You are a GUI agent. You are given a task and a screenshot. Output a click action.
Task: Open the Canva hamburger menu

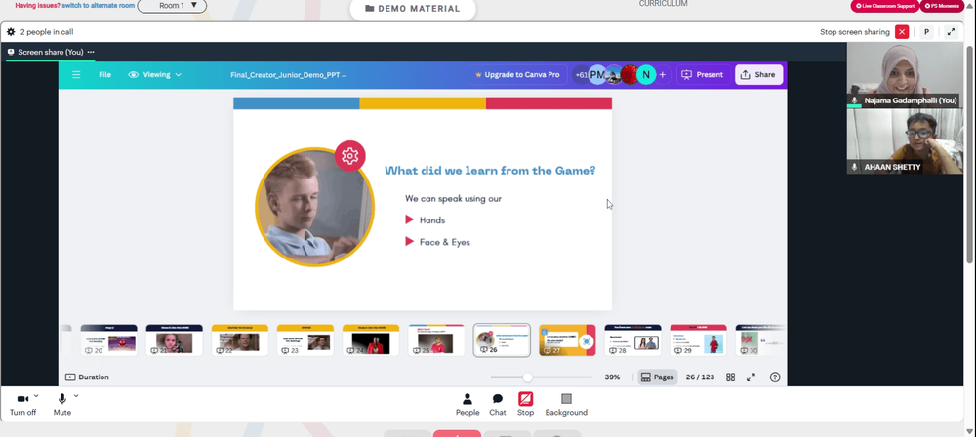click(x=76, y=75)
